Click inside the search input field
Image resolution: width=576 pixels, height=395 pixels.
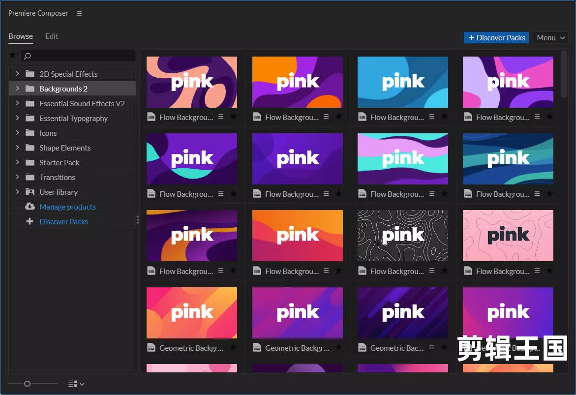pyautogui.click(x=78, y=56)
